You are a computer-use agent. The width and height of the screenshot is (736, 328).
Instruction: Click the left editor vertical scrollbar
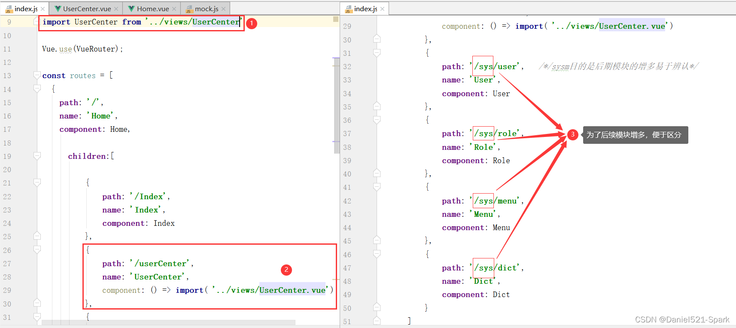[x=336, y=106]
